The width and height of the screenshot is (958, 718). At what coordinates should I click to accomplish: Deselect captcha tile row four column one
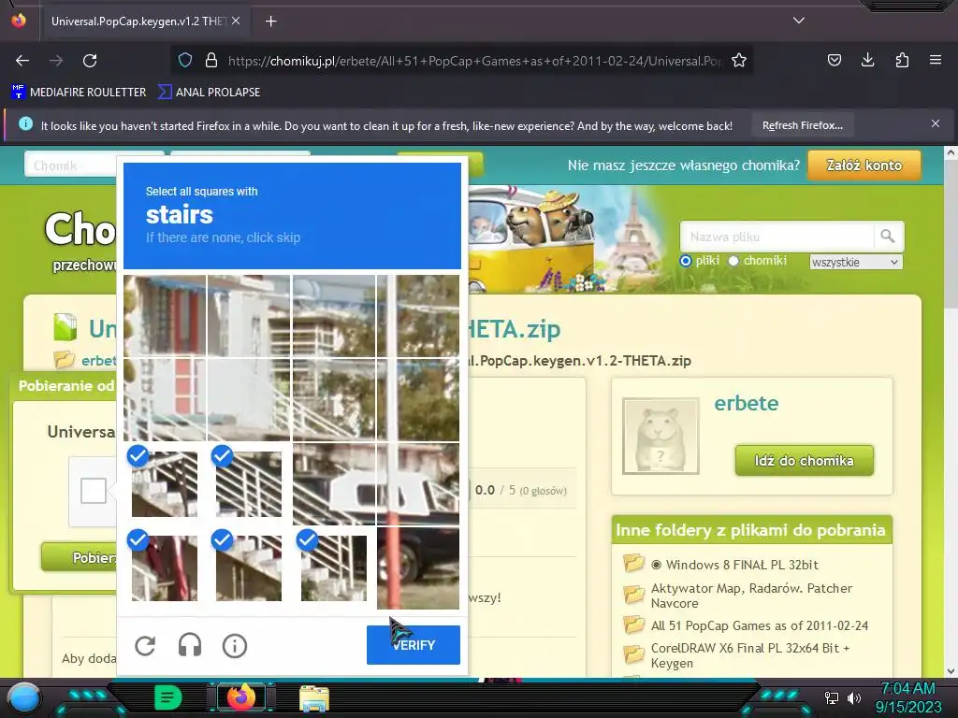coord(165,567)
